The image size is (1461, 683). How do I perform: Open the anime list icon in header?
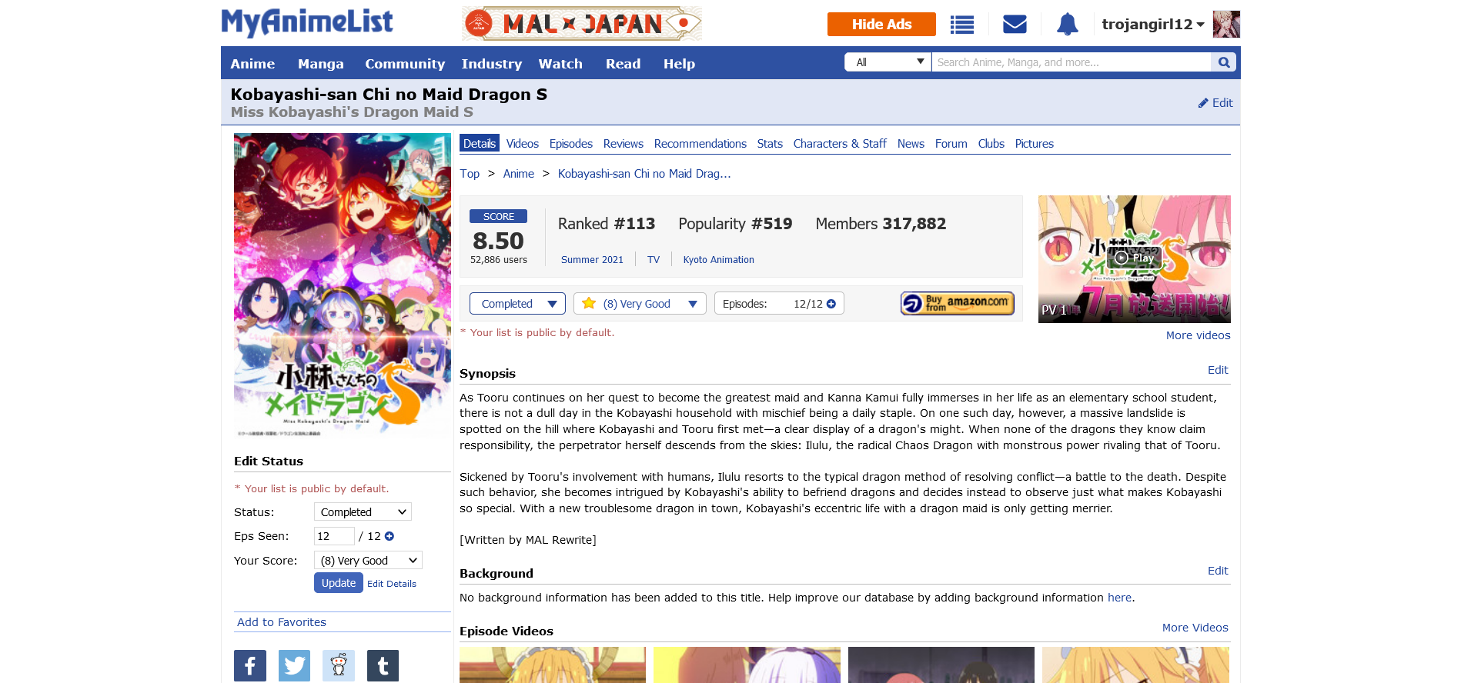tap(961, 25)
